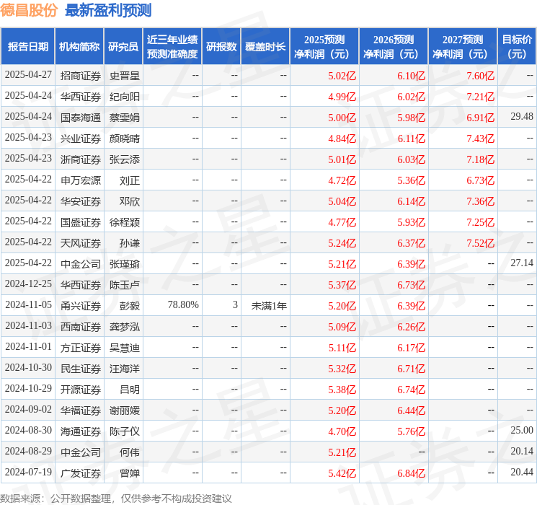
Task: Click the 国盛证券 institution cell
Action: pos(81,222)
